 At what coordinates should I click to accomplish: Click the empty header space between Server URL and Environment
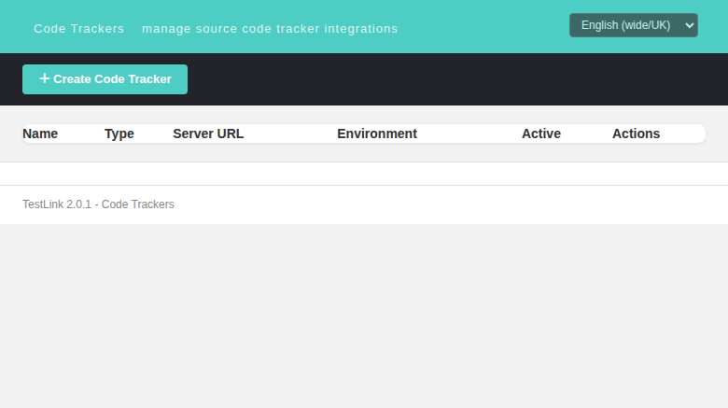[290, 134]
